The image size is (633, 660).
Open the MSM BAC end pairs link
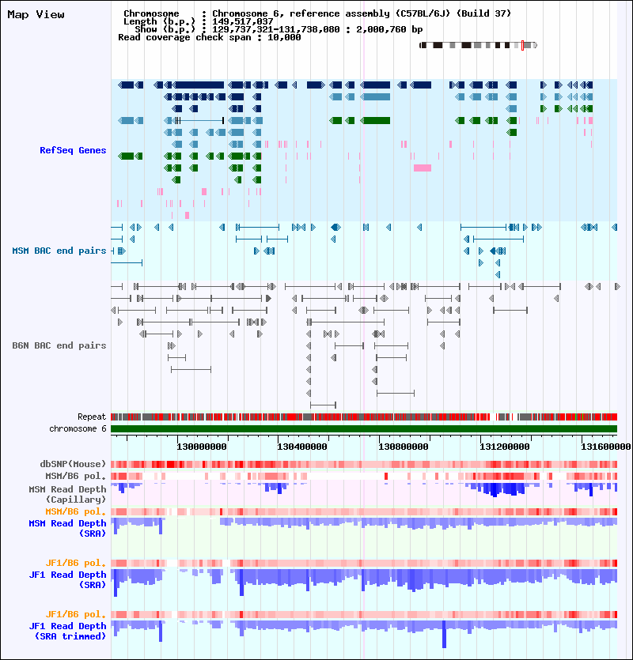tap(59, 251)
